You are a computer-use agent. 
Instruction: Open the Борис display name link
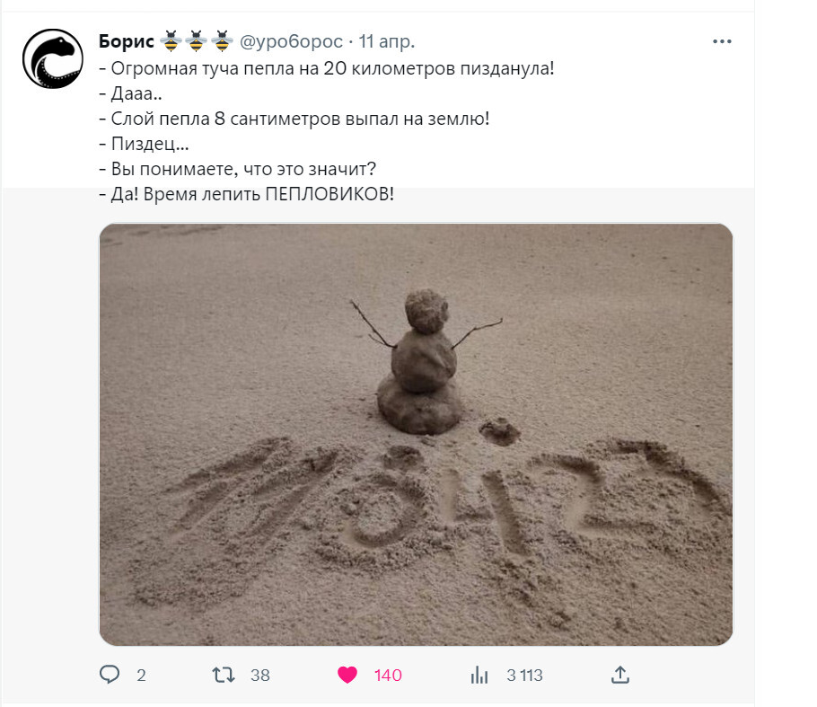point(126,41)
